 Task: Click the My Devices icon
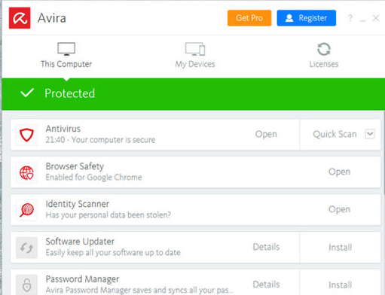coord(195,49)
